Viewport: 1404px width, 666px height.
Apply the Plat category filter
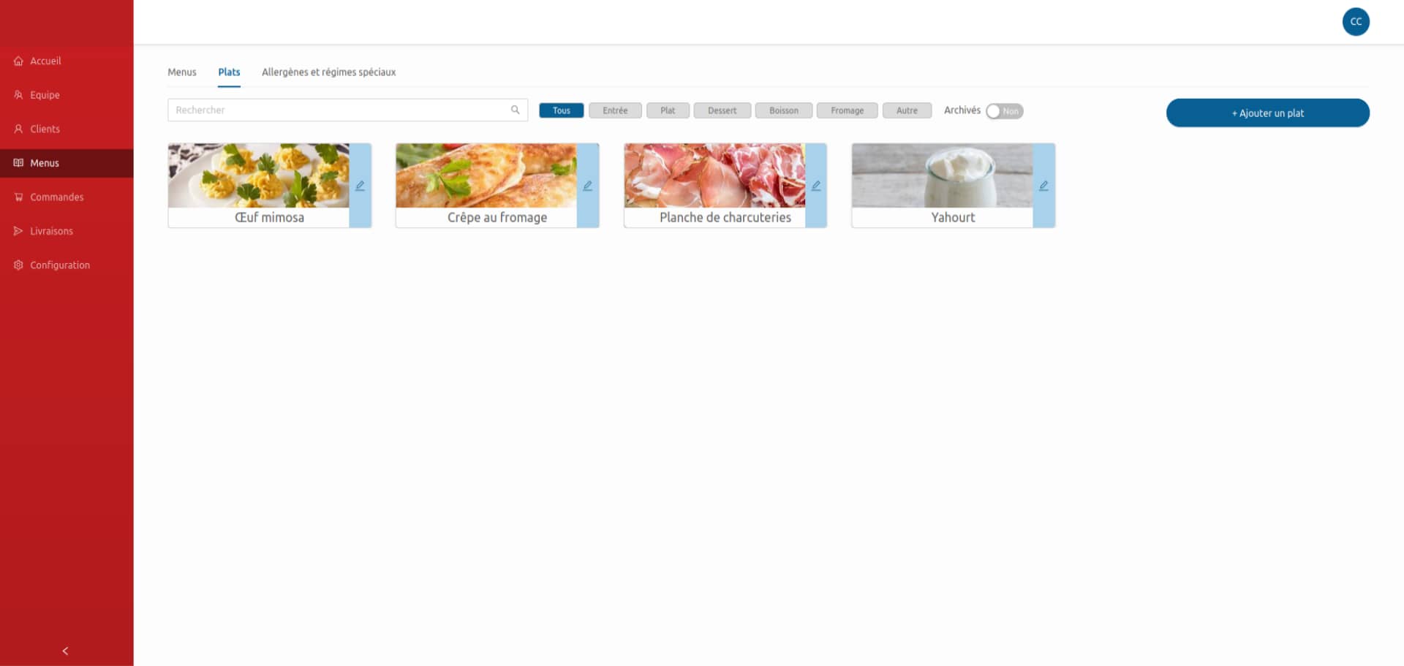tap(668, 110)
